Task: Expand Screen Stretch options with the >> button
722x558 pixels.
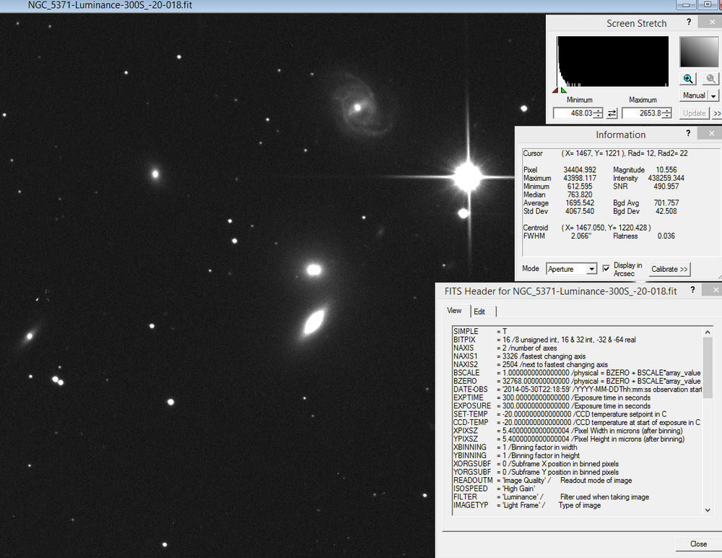Action: click(x=717, y=113)
